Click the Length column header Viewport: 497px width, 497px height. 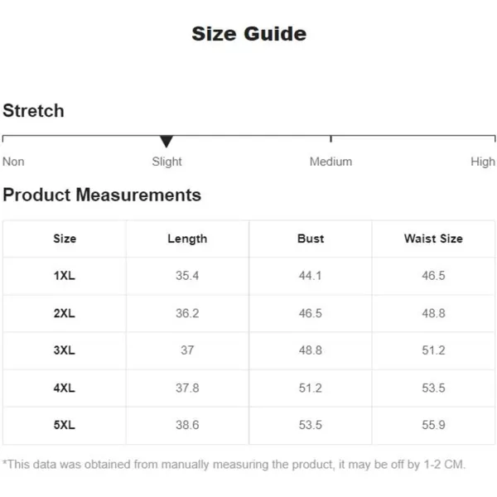pos(187,239)
